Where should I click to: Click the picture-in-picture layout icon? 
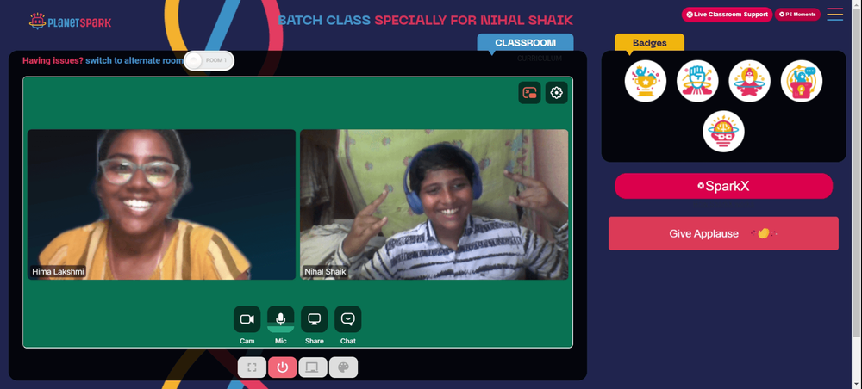point(529,93)
